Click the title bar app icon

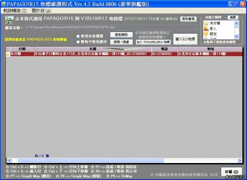coord(3,4)
